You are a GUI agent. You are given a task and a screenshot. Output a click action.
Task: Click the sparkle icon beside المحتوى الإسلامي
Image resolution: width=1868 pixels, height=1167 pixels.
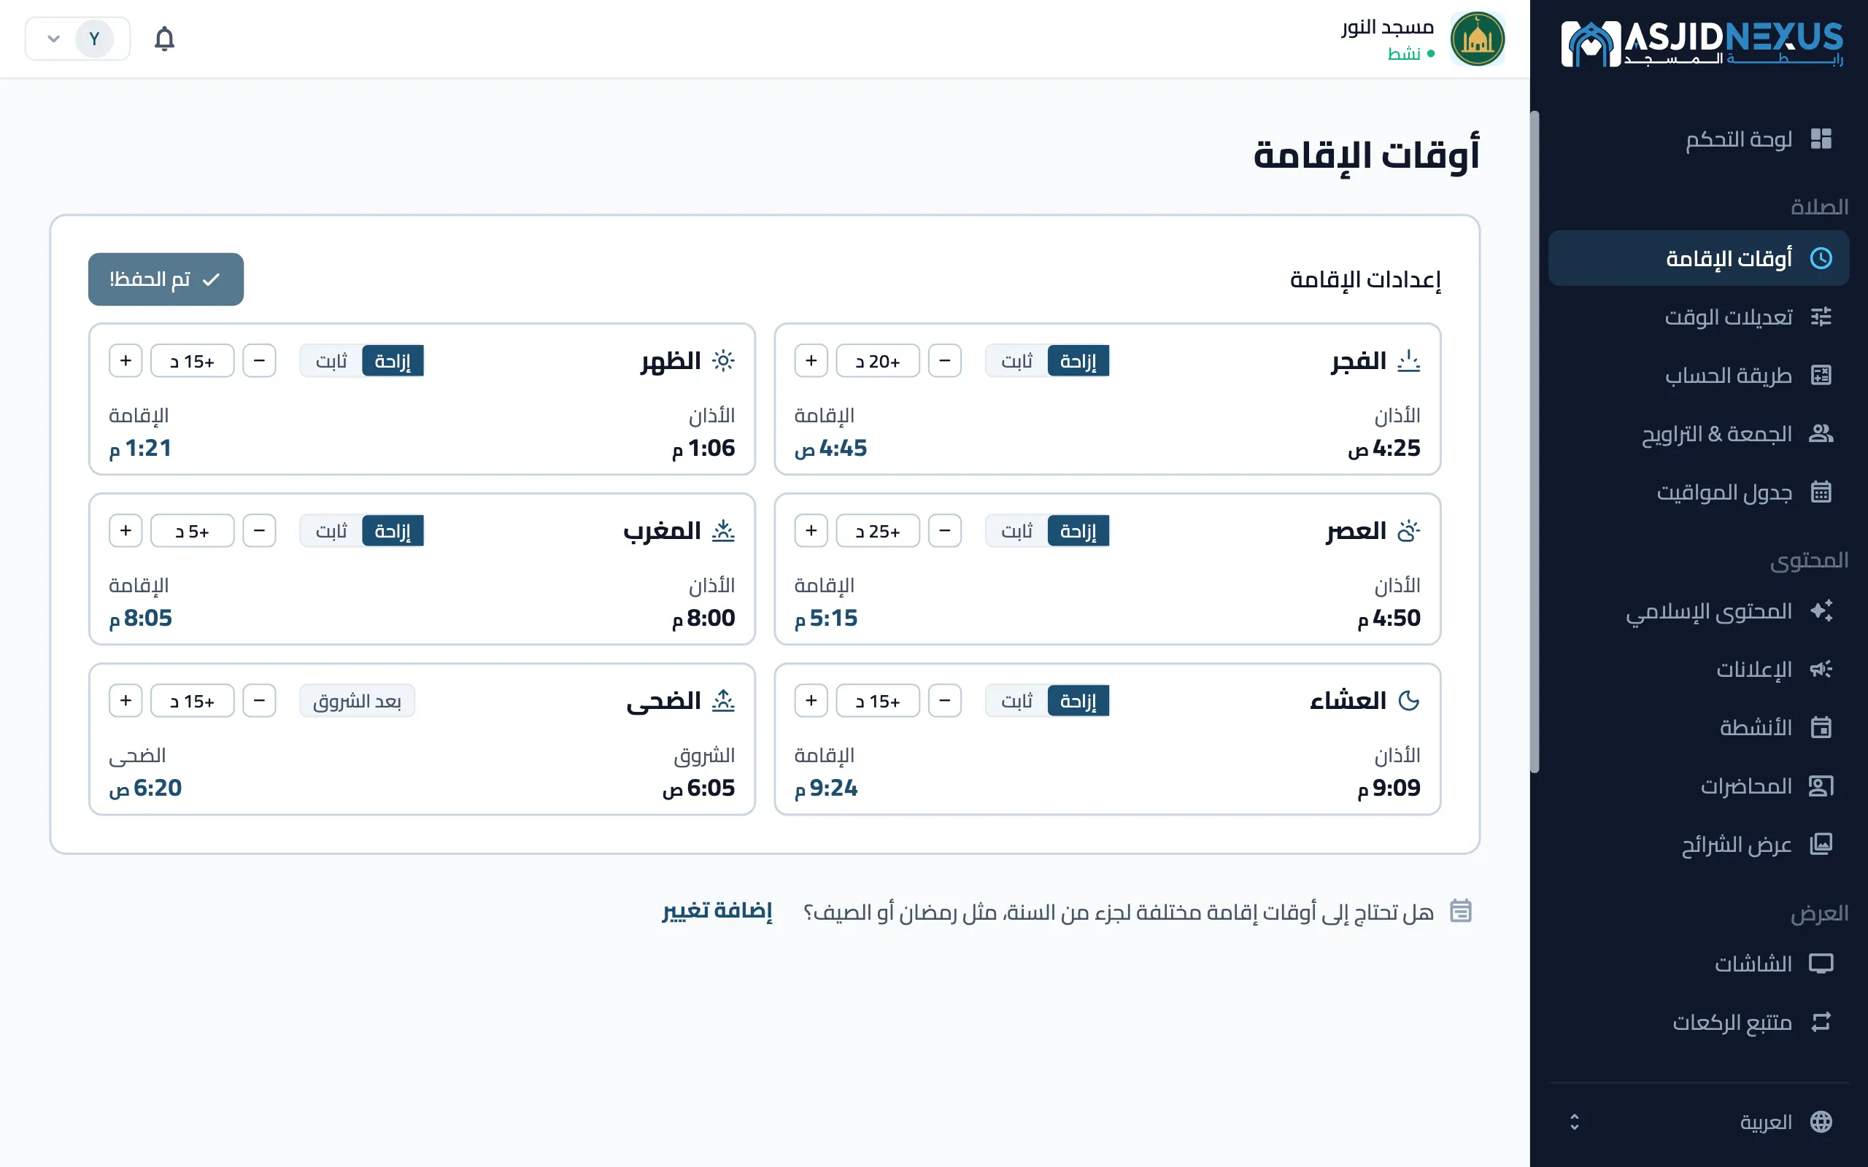[x=1821, y=610]
